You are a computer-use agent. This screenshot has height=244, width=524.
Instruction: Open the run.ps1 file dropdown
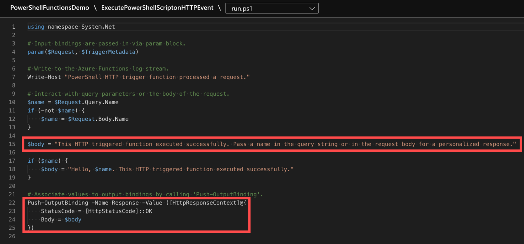(x=272, y=8)
